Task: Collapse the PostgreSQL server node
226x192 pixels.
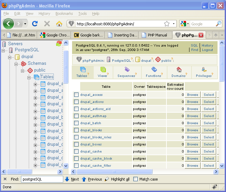Action: pos(3,51)
